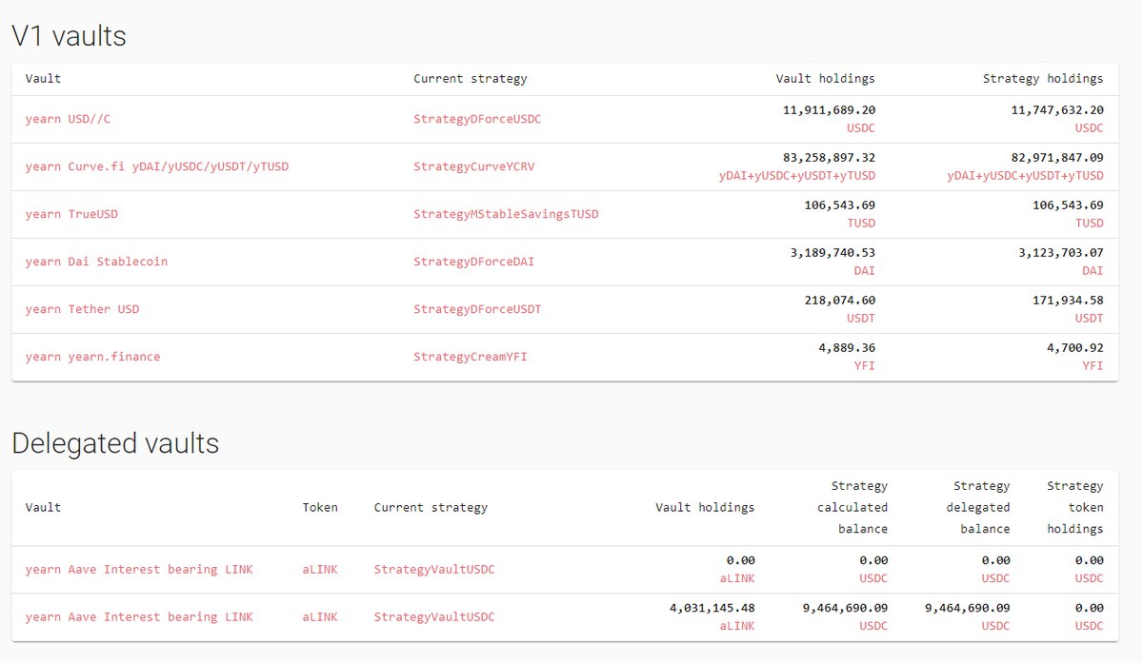Viewport: 1143px width, 663px height.
Task: Click the Current strategy header in V1 vaults
Action: 471,79
